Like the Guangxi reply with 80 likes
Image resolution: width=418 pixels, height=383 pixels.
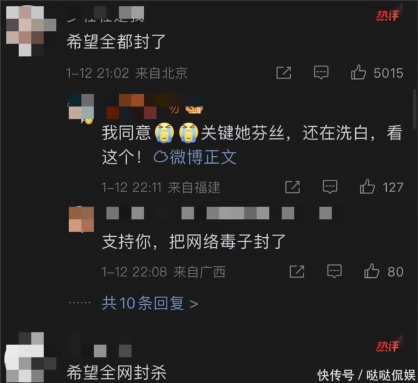click(372, 271)
